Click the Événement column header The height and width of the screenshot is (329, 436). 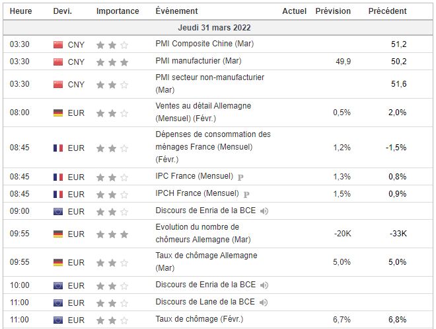(x=176, y=11)
